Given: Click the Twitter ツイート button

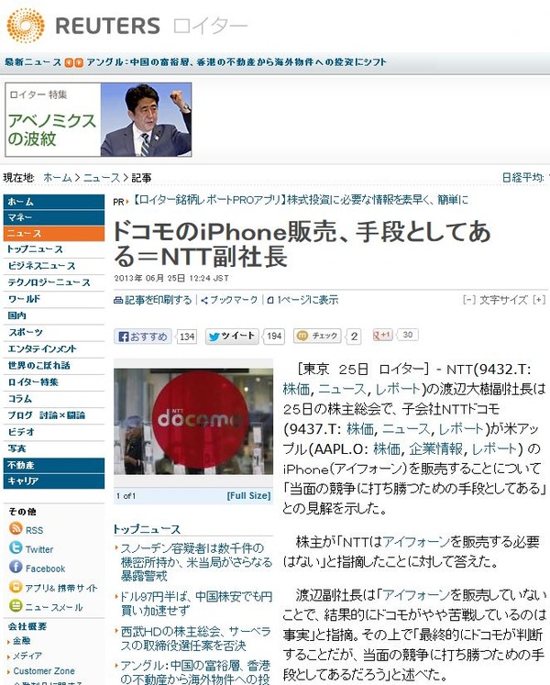Looking at the screenshot, I should point(232,337).
